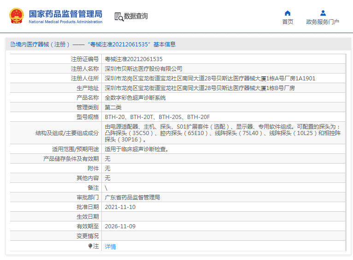Click the 变更情况 row label
This screenshot has height=260, width=353.
click(x=88, y=236)
